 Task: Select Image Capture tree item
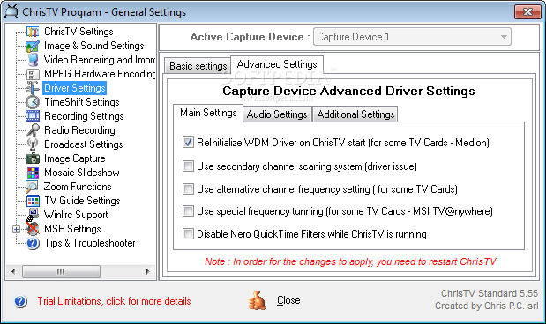click(74, 158)
